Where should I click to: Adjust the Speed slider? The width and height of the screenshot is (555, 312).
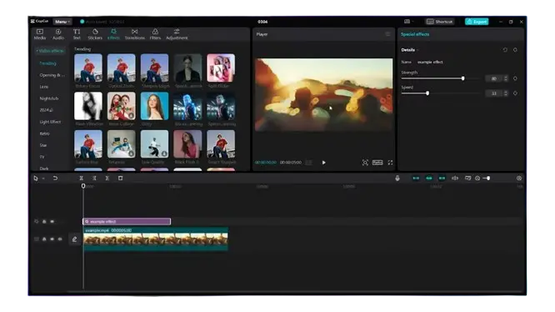tap(440, 93)
